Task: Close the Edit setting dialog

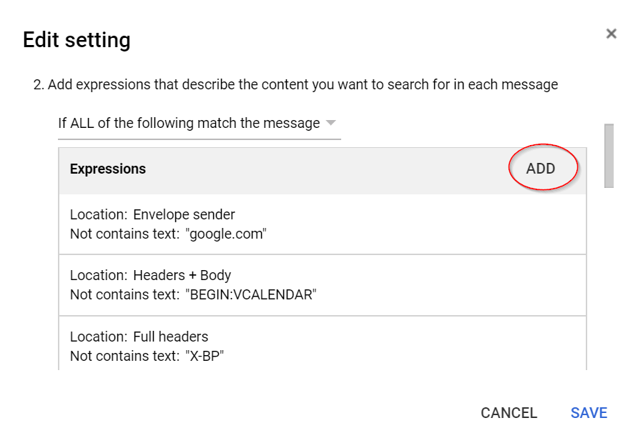Action: click(x=611, y=34)
